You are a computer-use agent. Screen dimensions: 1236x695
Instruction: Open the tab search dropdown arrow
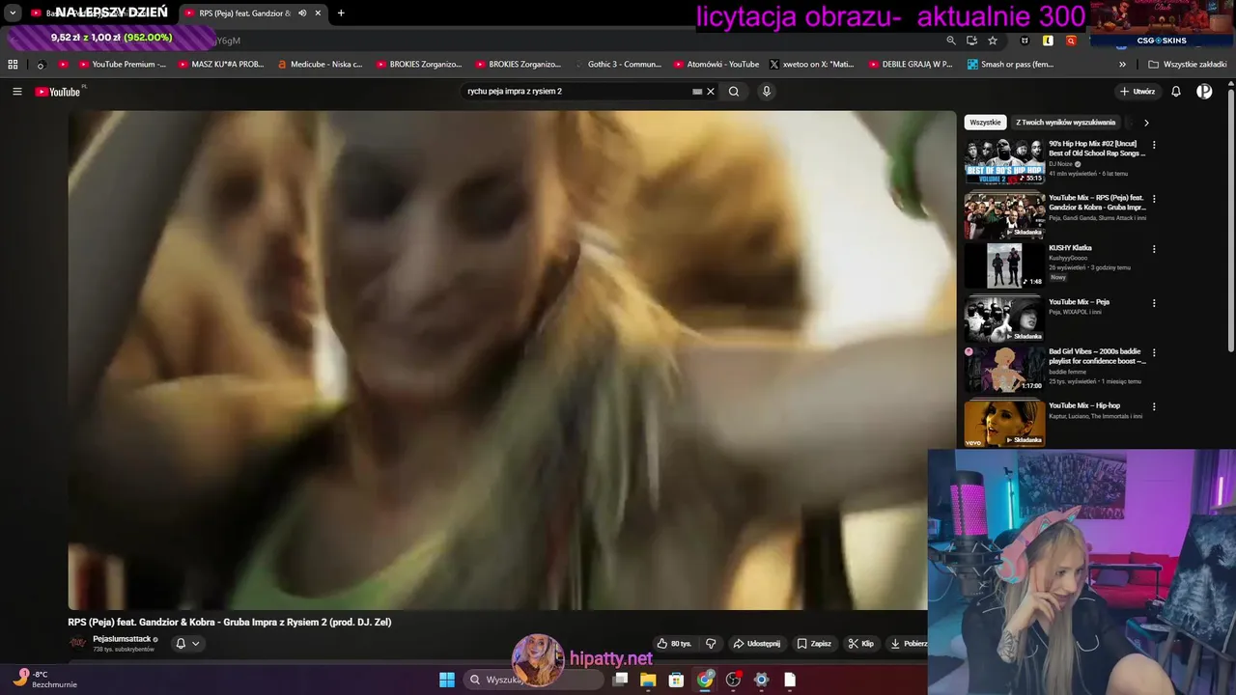pyautogui.click(x=13, y=14)
